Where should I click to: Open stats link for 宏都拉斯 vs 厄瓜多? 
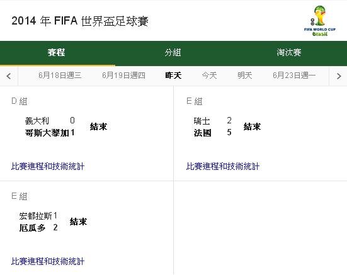tap(48, 261)
